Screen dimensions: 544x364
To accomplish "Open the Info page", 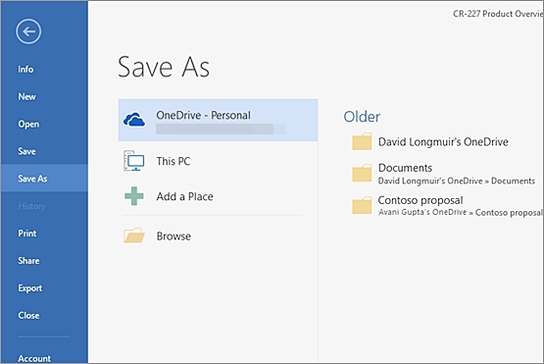I will (x=25, y=69).
